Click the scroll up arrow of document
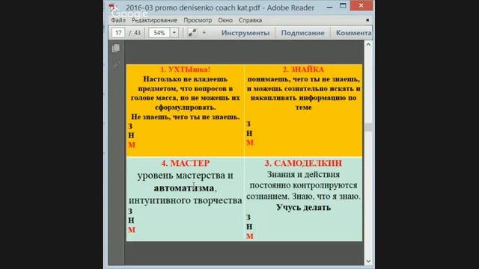 coord(368,45)
